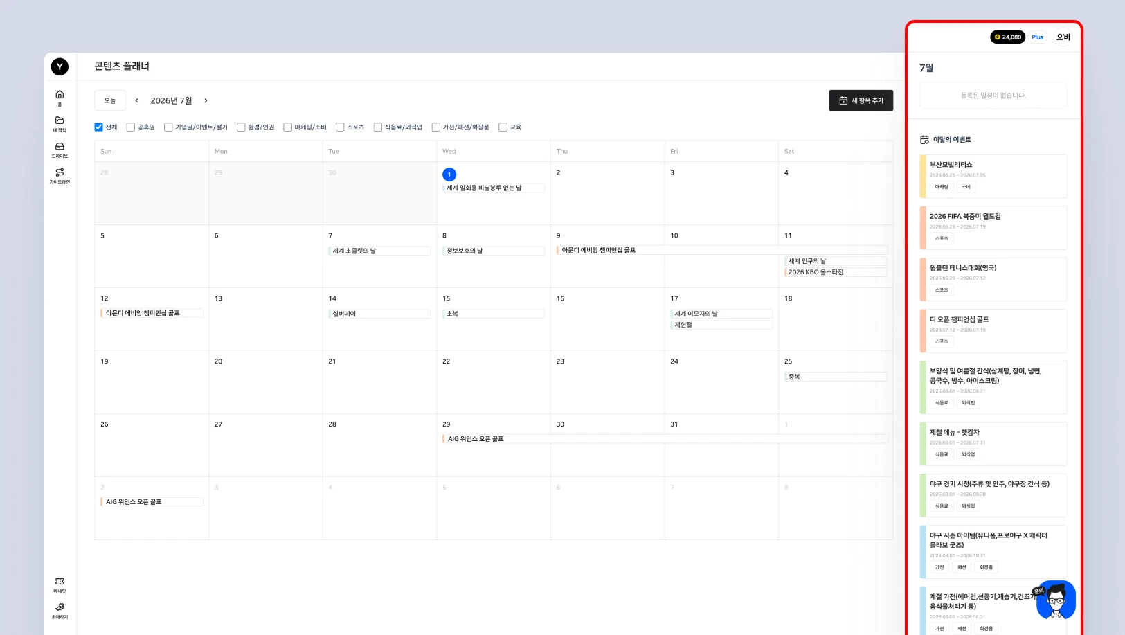Screen dimensions: 1125x635
Task: Open 가이드라인 in the sidebar
Action: click(x=60, y=176)
